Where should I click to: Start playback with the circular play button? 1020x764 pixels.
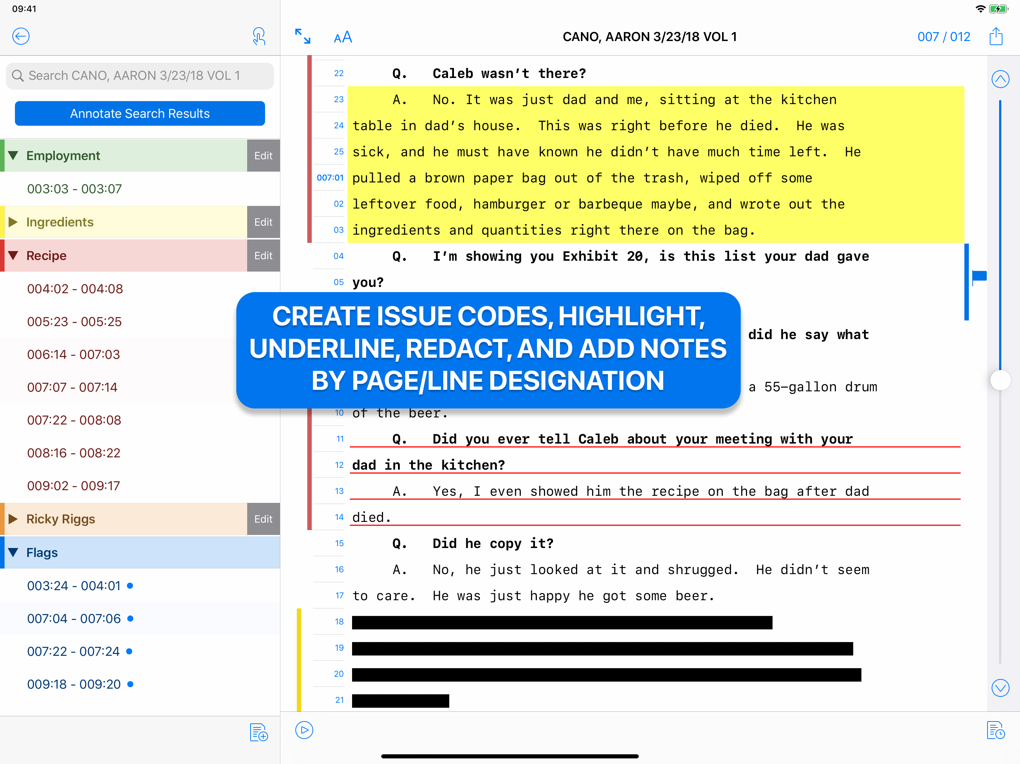pyautogui.click(x=304, y=730)
